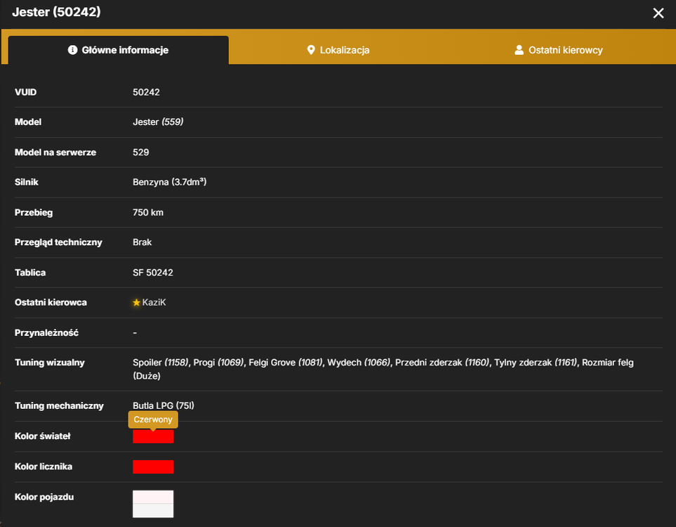Viewport: 676px width, 527px height.
Task: Click the Czerwony tooltip label
Action: (x=153, y=419)
